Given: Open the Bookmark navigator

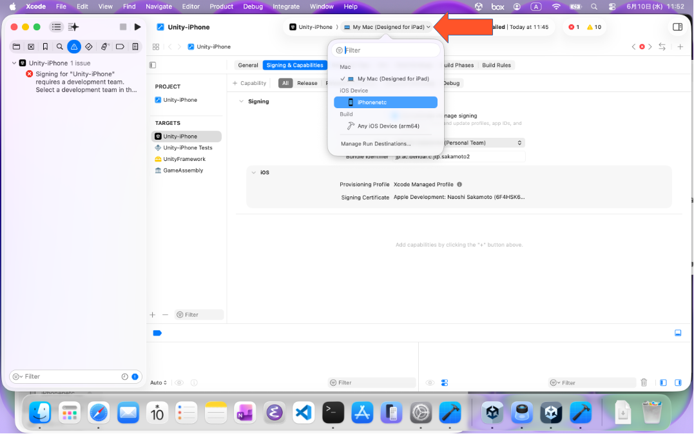Looking at the screenshot, I should 45,46.
